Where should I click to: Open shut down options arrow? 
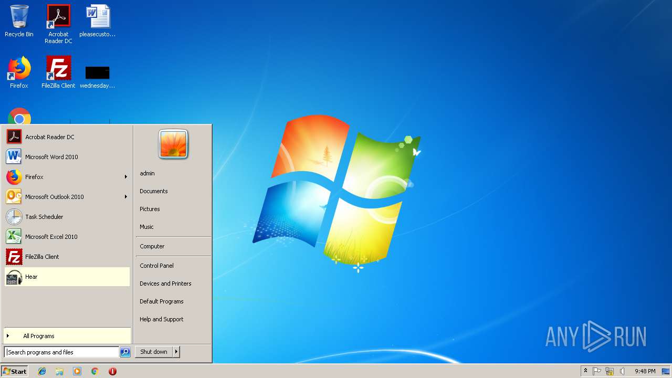176,352
